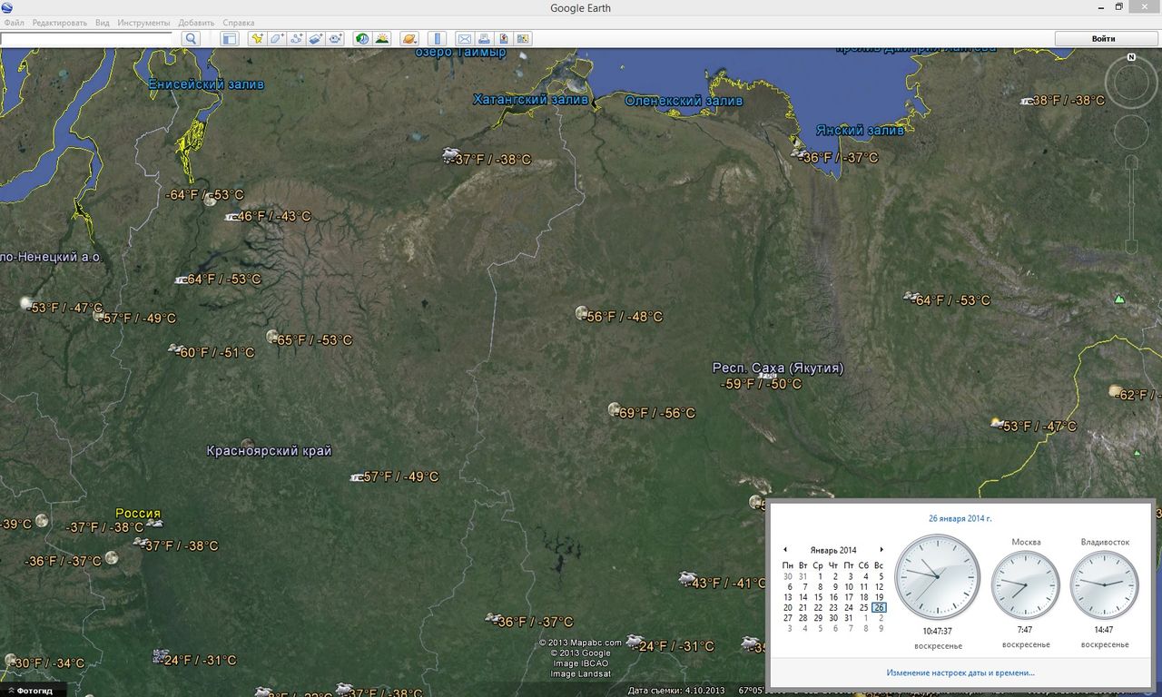
Task: Open the Инструменты menu
Action: point(143,23)
